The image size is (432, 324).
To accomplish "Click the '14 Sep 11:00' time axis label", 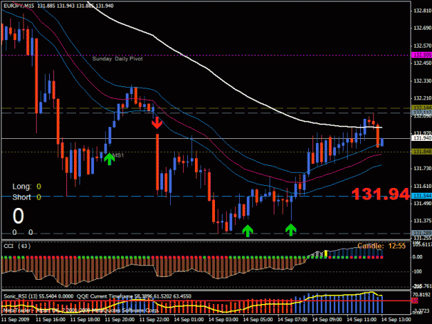I will (x=361, y=320).
